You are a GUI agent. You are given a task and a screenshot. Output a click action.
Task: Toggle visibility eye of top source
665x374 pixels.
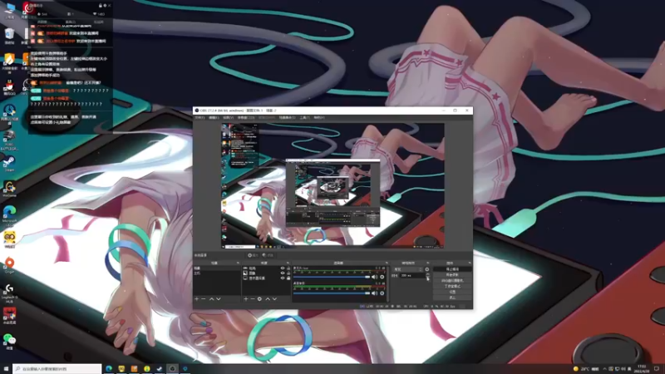[283, 268]
